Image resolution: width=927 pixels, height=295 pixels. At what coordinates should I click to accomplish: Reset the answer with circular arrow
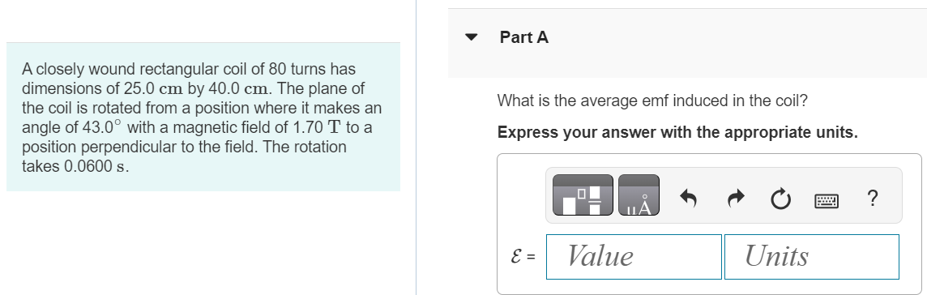coord(780,199)
